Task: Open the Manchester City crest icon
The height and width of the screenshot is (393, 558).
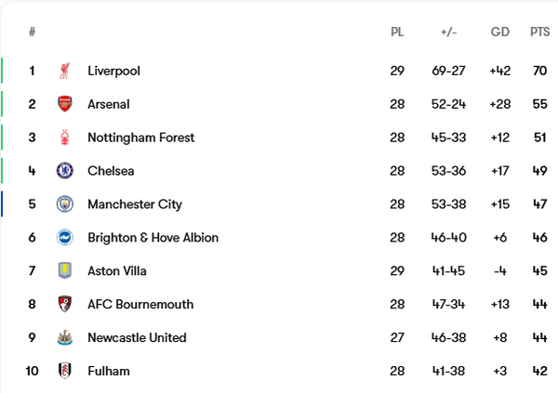Action: tap(65, 204)
